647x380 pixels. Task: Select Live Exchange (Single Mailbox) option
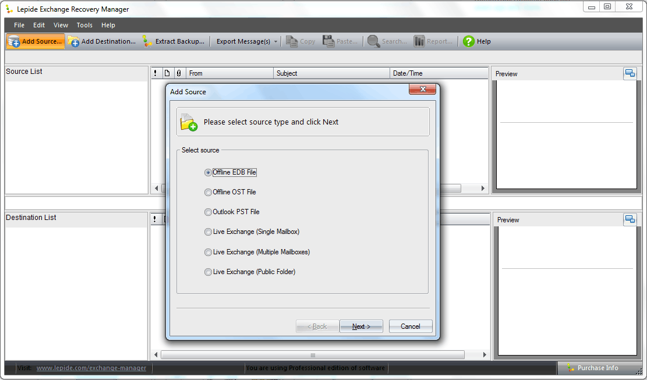coord(208,232)
